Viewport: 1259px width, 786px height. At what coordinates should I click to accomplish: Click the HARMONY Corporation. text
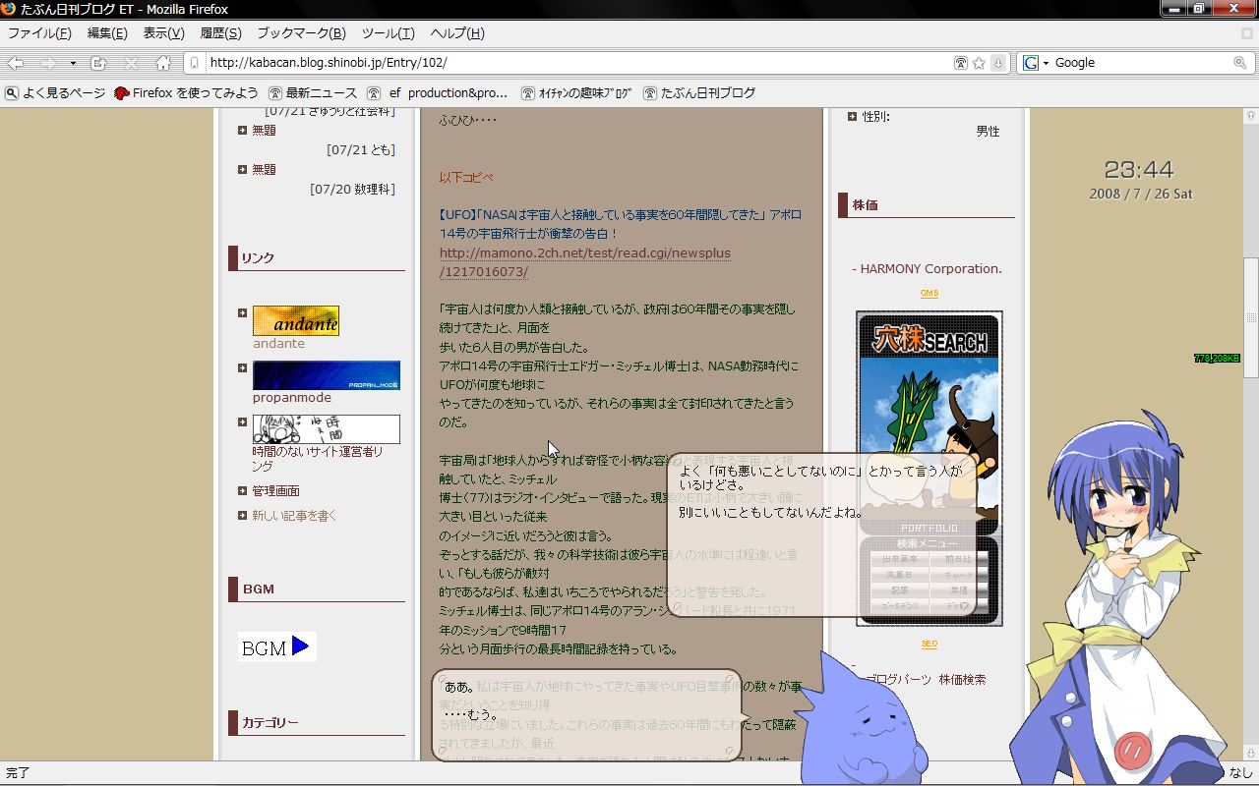coord(931,269)
